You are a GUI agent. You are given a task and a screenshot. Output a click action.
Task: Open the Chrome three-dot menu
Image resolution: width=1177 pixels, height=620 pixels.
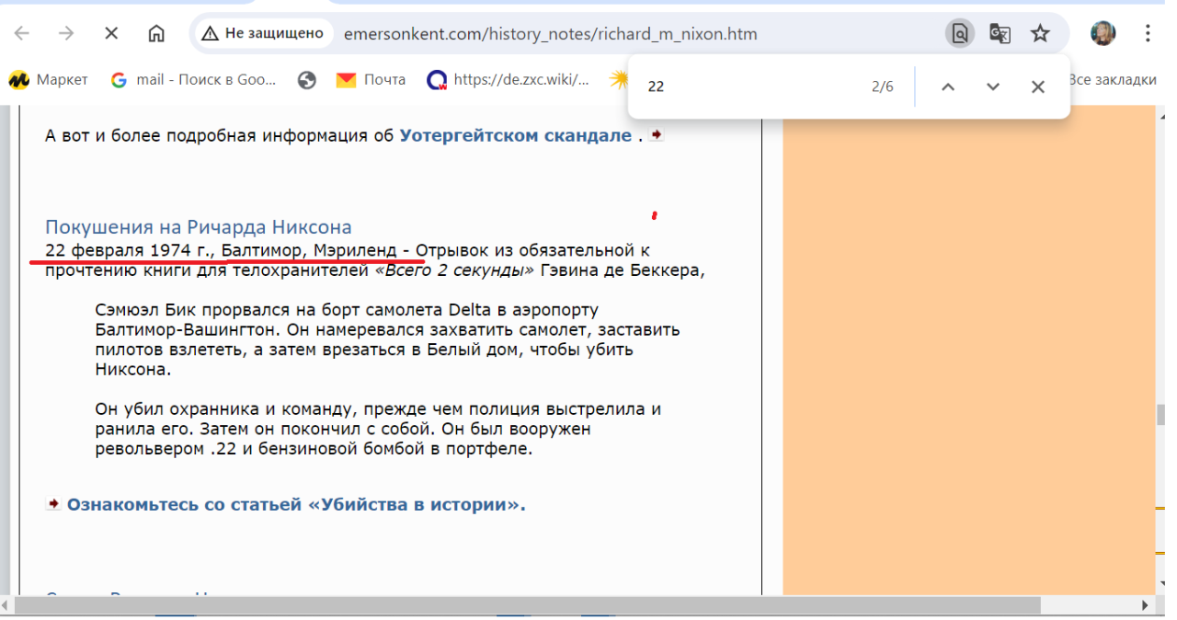point(1148,34)
